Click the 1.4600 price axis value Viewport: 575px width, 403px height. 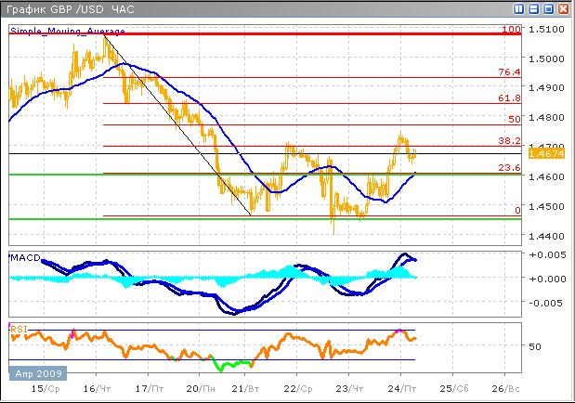546,176
